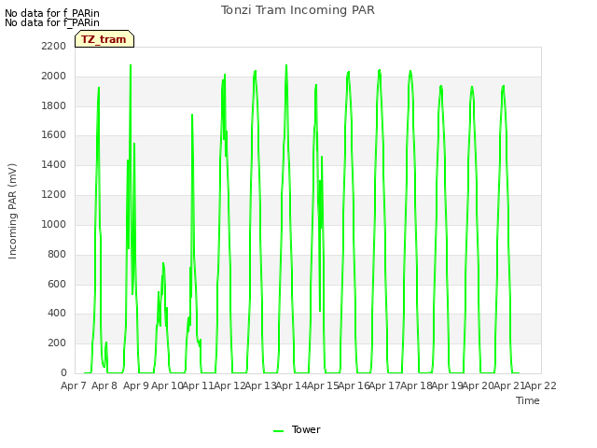
Task: Click the second 'No data for f_PARin' message
Action: pos(52,22)
